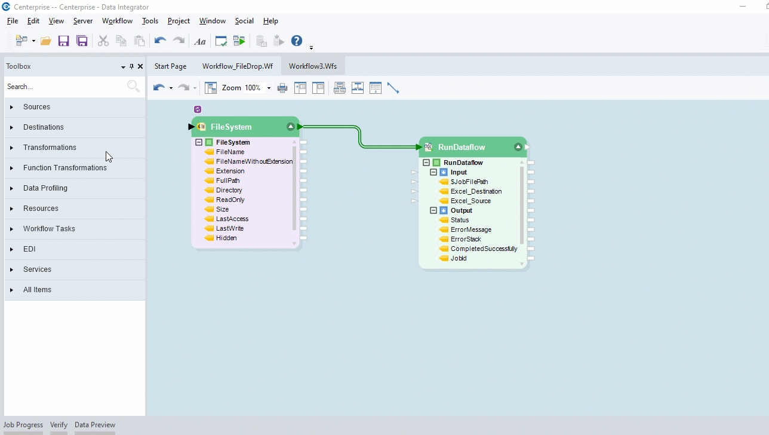
Task: Click the purple loop icon above FileSystem
Action: [198, 109]
